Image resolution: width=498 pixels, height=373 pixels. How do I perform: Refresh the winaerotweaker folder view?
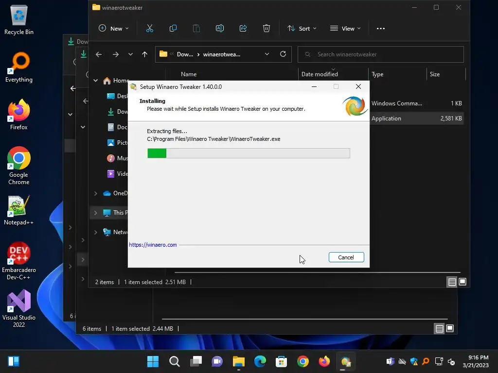click(x=283, y=54)
